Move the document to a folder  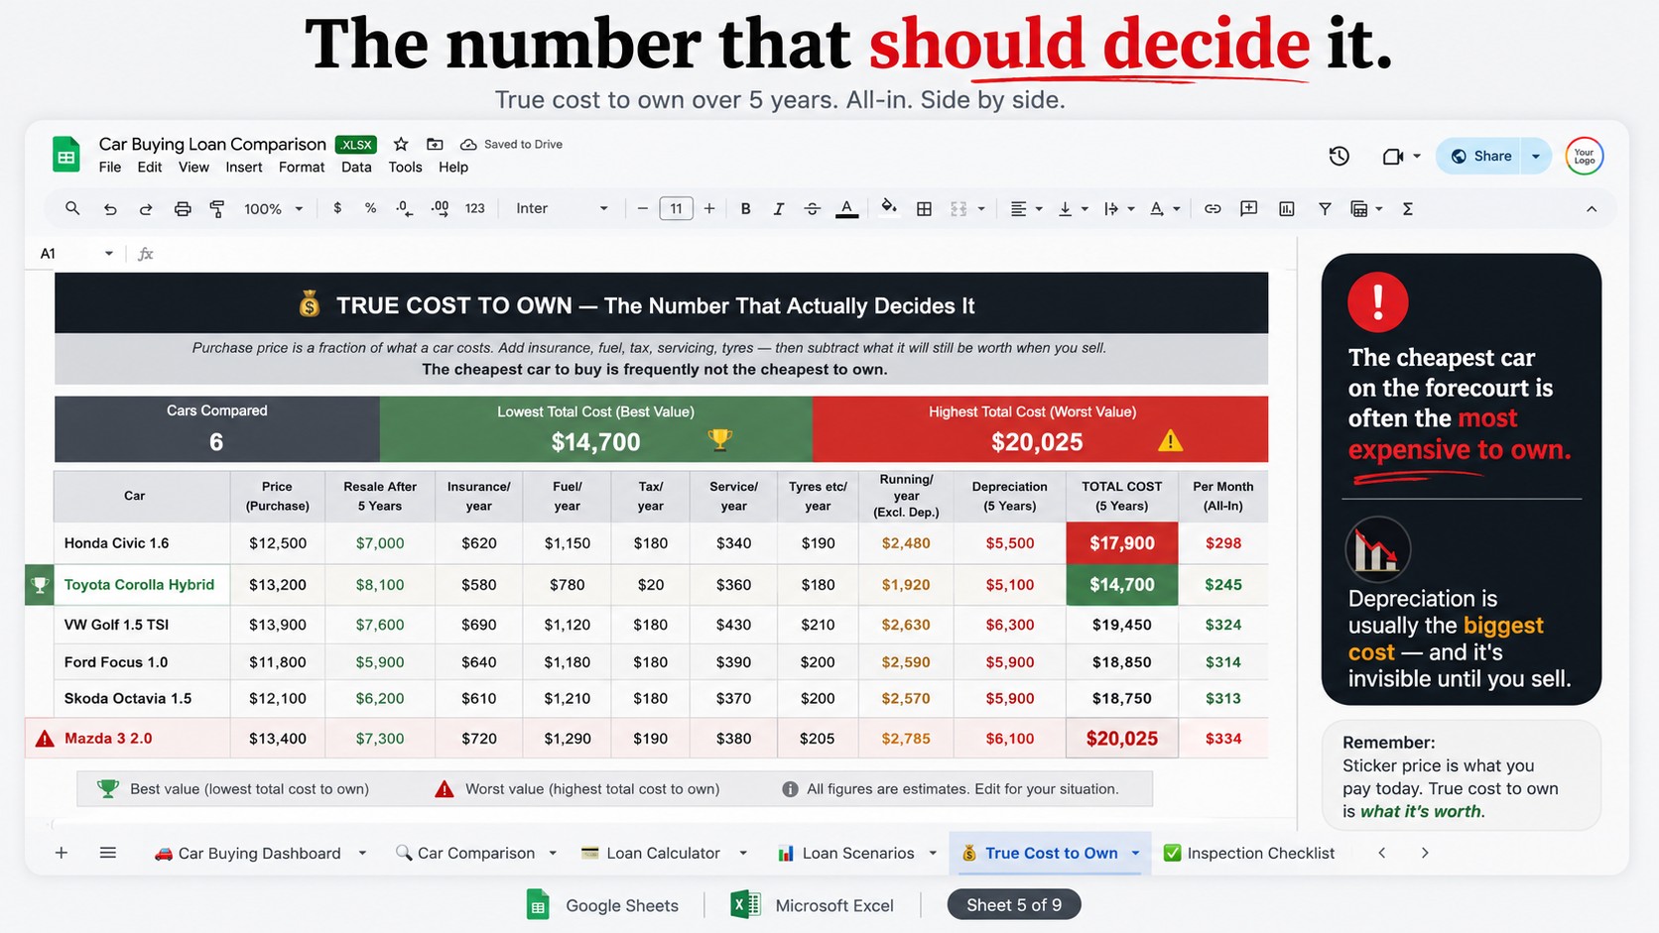pos(435,145)
